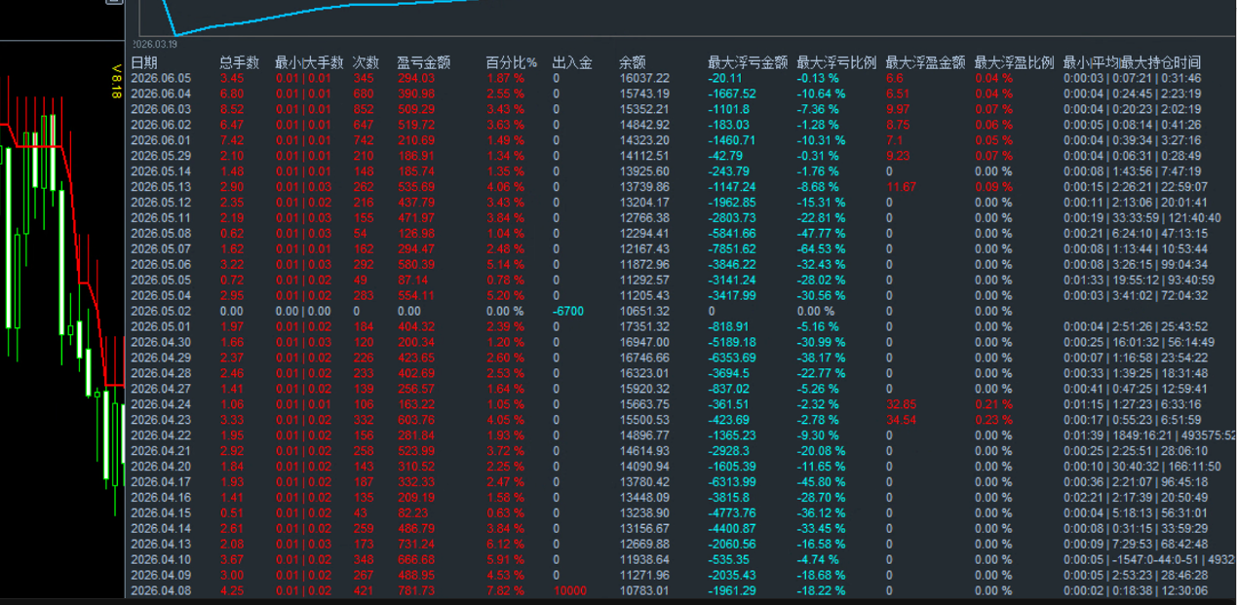Select the 2026.05.02 date cell
The height and width of the screenshot is (605, 1237).
(161, 311)
